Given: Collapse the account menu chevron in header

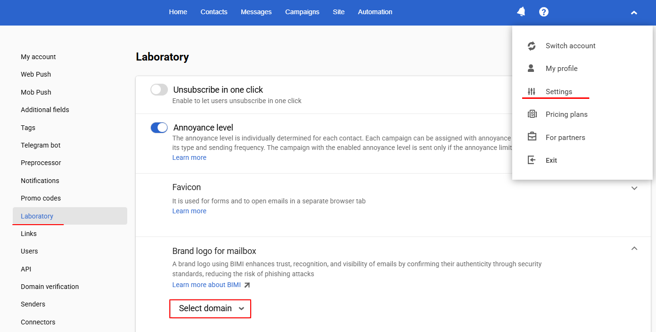Looking at the screenshot, I should point(634,13).
